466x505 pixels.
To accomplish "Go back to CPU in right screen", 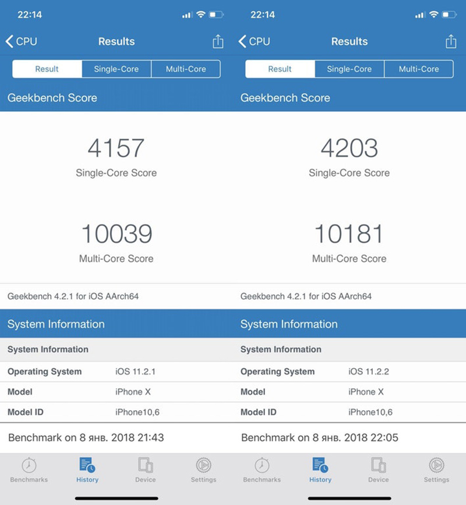I will 254,41.
